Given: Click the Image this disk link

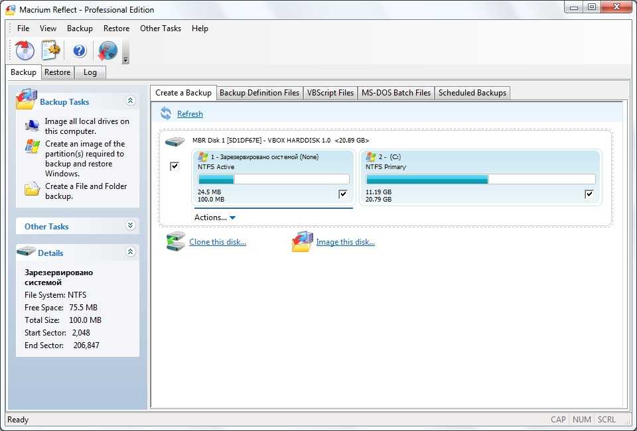Looking at the screenshot, I should tap(345, 242).
